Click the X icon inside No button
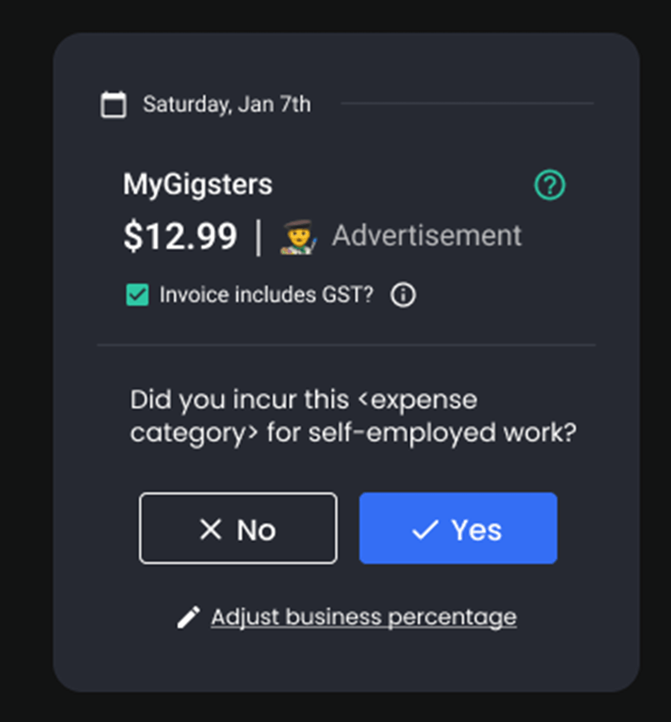This screenshot has height=722, width=671. click(x=211, y=530)
